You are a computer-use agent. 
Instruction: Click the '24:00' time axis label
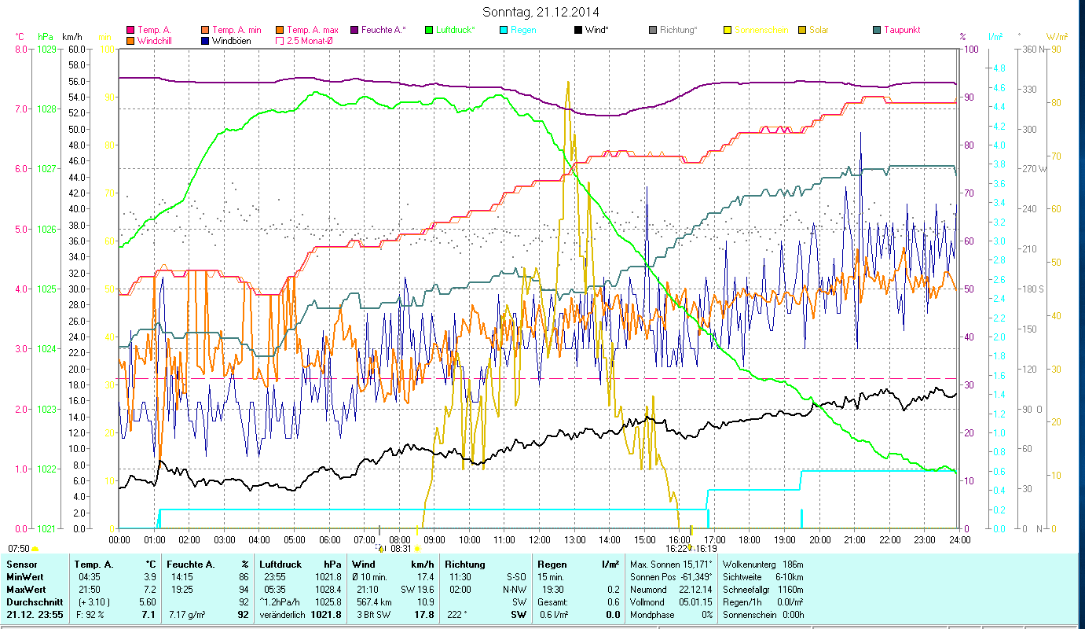coord(960,540)
